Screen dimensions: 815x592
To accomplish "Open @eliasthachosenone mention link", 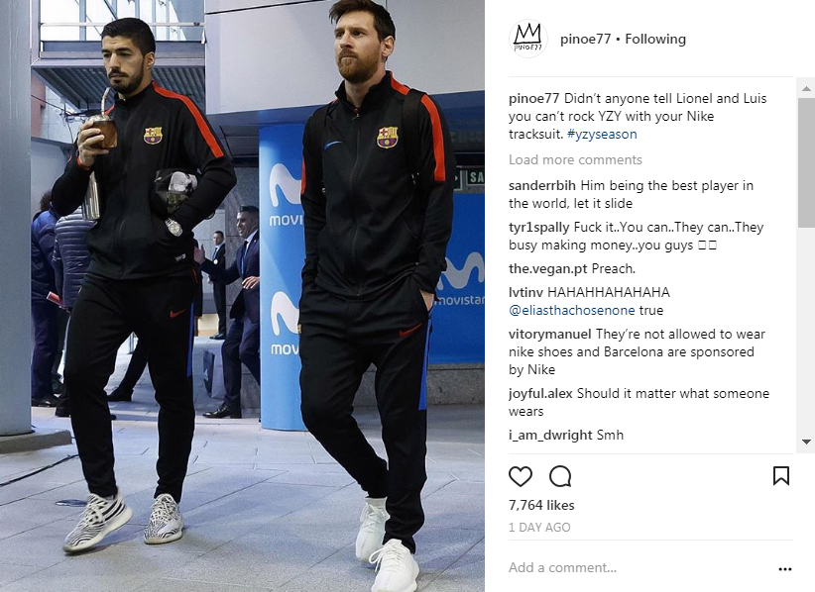I will click(572, 310).
